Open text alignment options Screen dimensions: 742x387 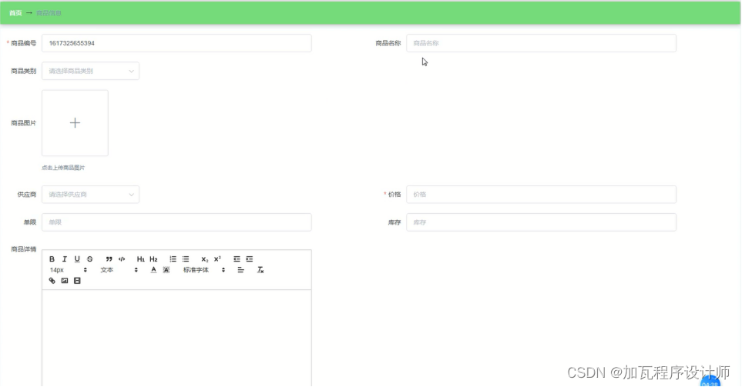coord(241,270)
